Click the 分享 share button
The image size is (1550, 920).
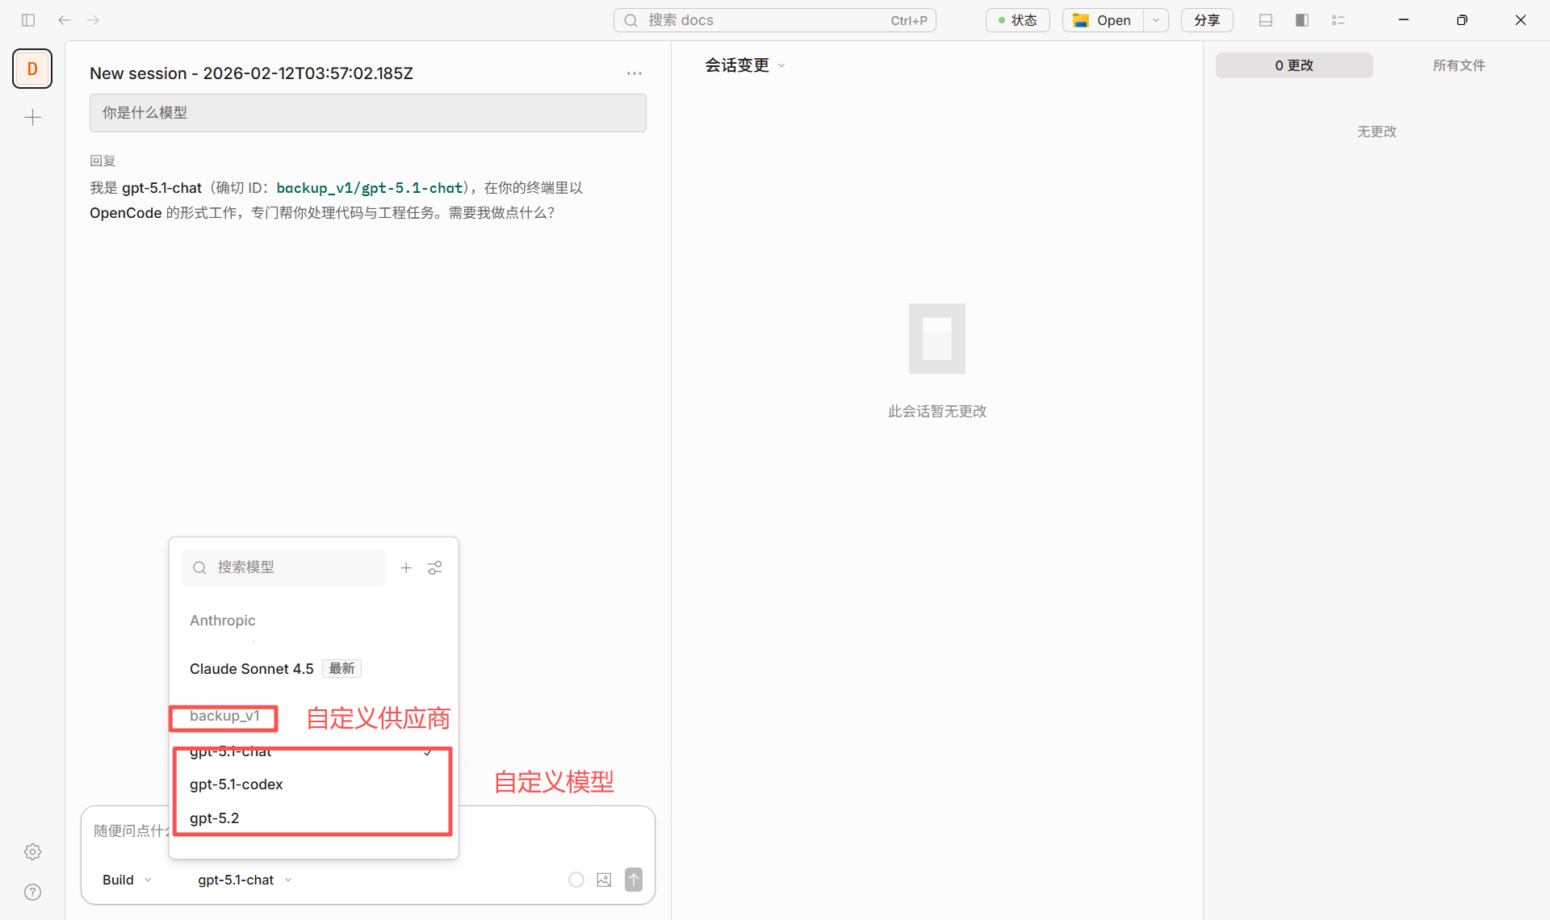point(1207,19)
